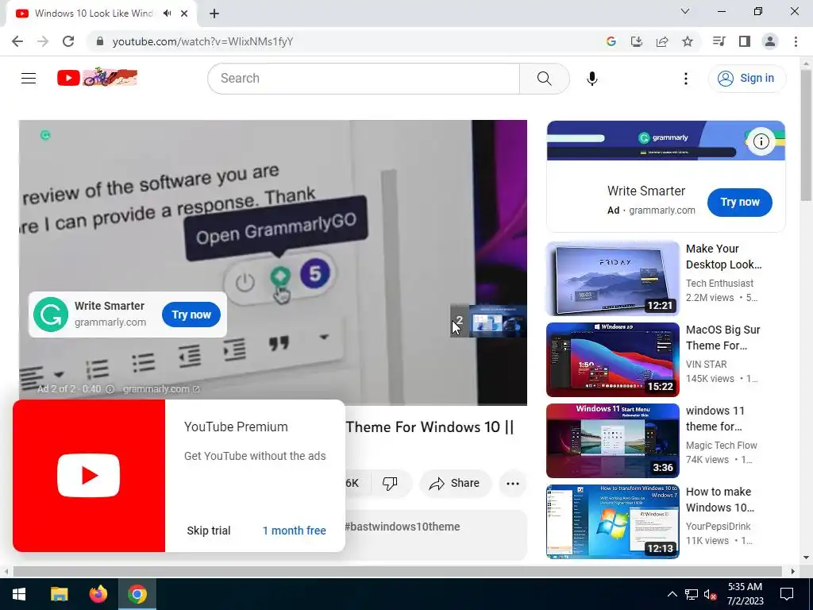
Task: Open more actions ellipsis under video
Action: [513, 484]
